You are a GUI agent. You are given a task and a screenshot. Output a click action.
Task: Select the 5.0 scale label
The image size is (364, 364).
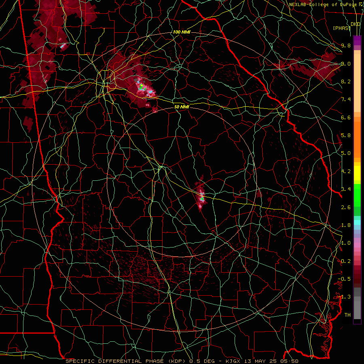[x=346, y=153]
